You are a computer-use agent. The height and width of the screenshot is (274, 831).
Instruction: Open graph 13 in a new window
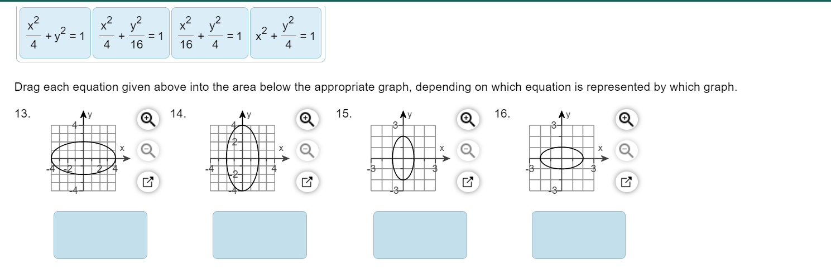point(146,181)
